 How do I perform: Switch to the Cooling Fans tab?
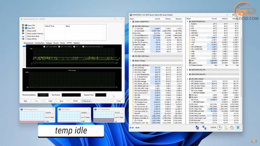point(39,43)
